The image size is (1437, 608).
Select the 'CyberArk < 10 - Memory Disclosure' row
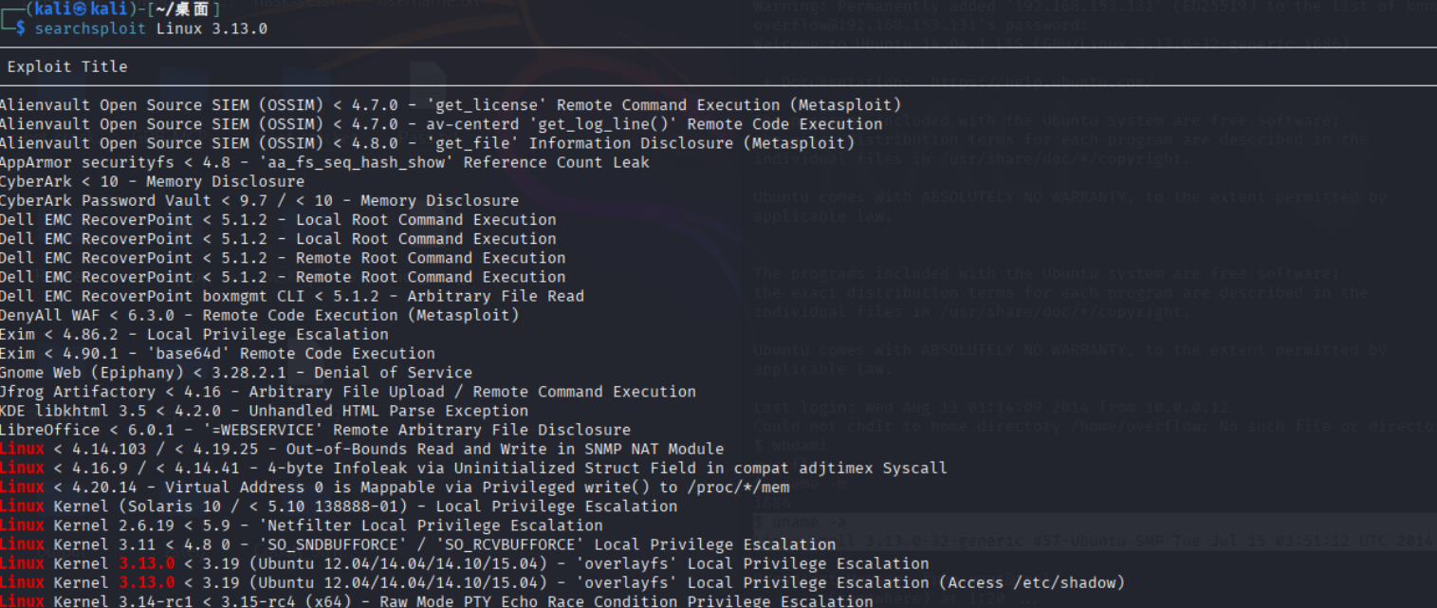click(153, 181)
